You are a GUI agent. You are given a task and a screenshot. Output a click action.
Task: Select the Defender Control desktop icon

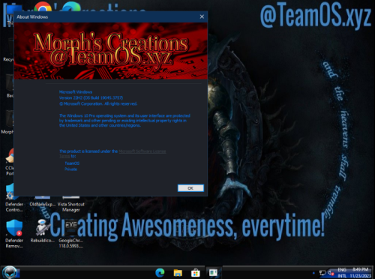click(x=14, y=200)
